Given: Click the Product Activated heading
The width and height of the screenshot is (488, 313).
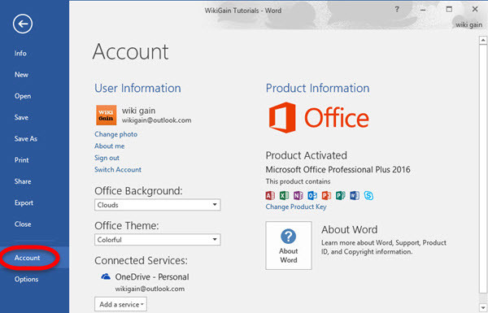Looking at the screenshot, I should click(307, 155).
